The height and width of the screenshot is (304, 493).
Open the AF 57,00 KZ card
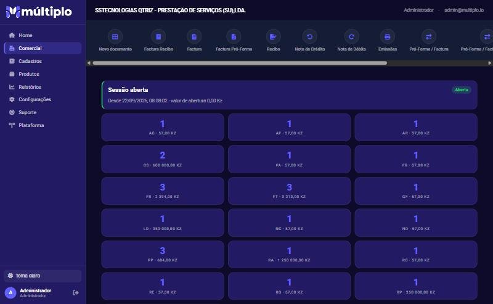[x=289, y=128]
